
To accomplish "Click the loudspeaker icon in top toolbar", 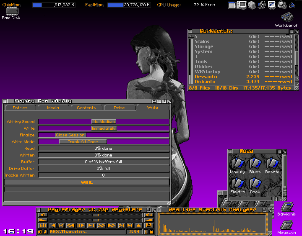I will (x=262, y=5).
